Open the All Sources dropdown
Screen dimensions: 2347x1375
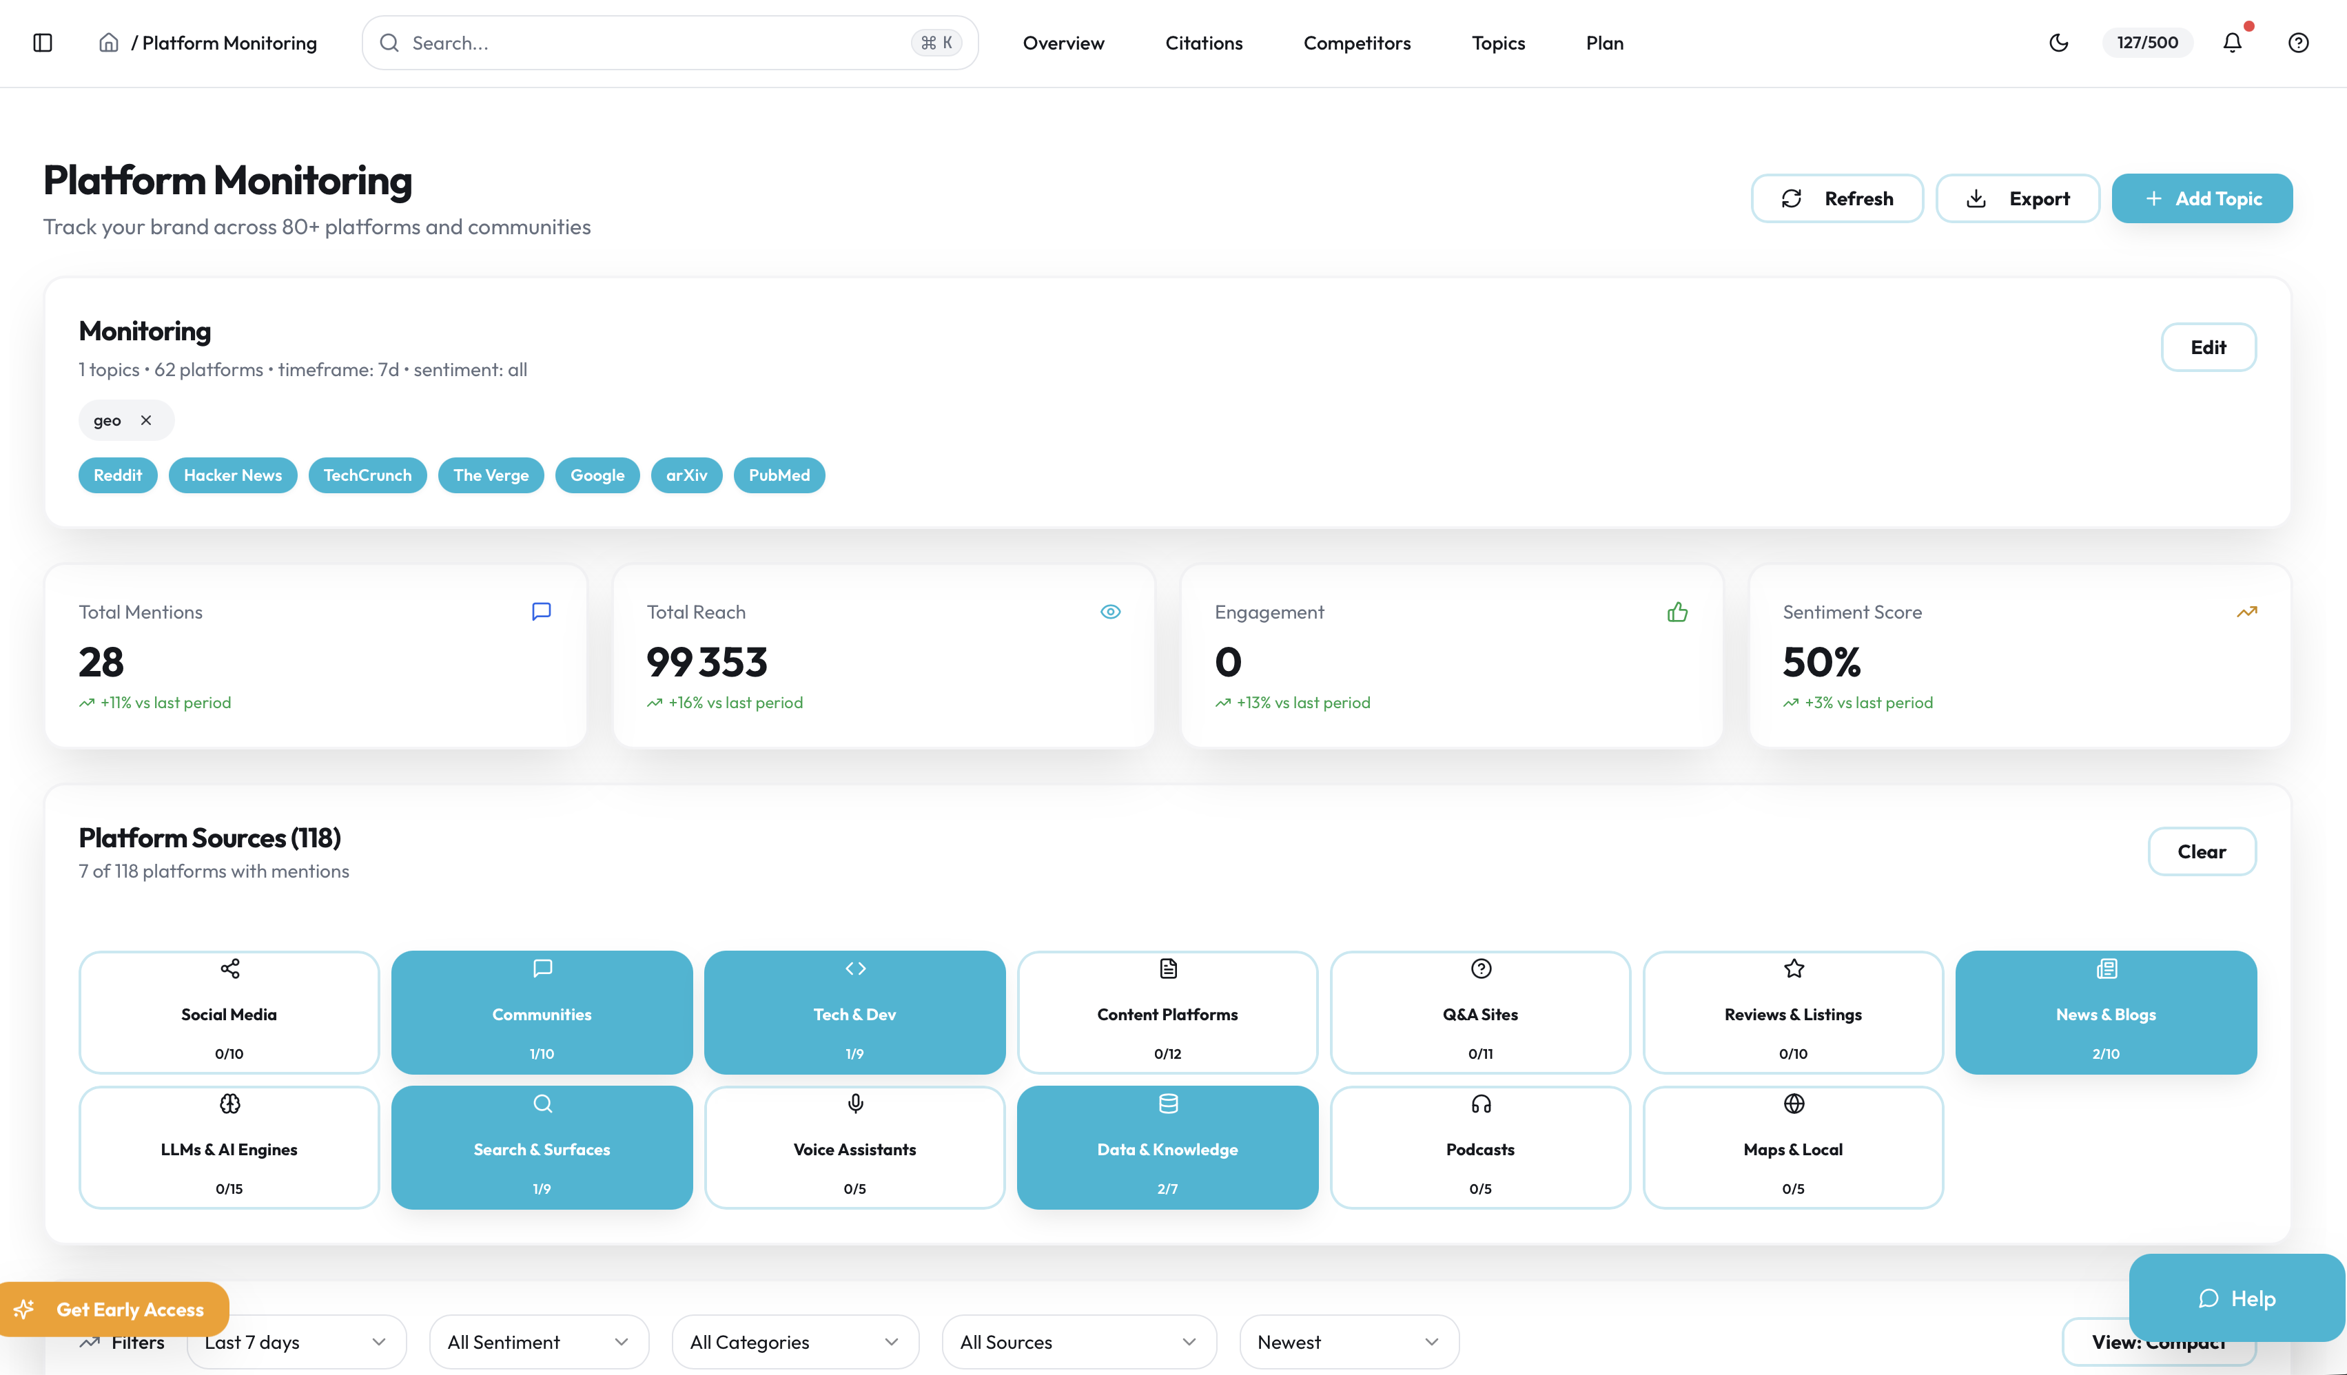tap(1078, 1341)
